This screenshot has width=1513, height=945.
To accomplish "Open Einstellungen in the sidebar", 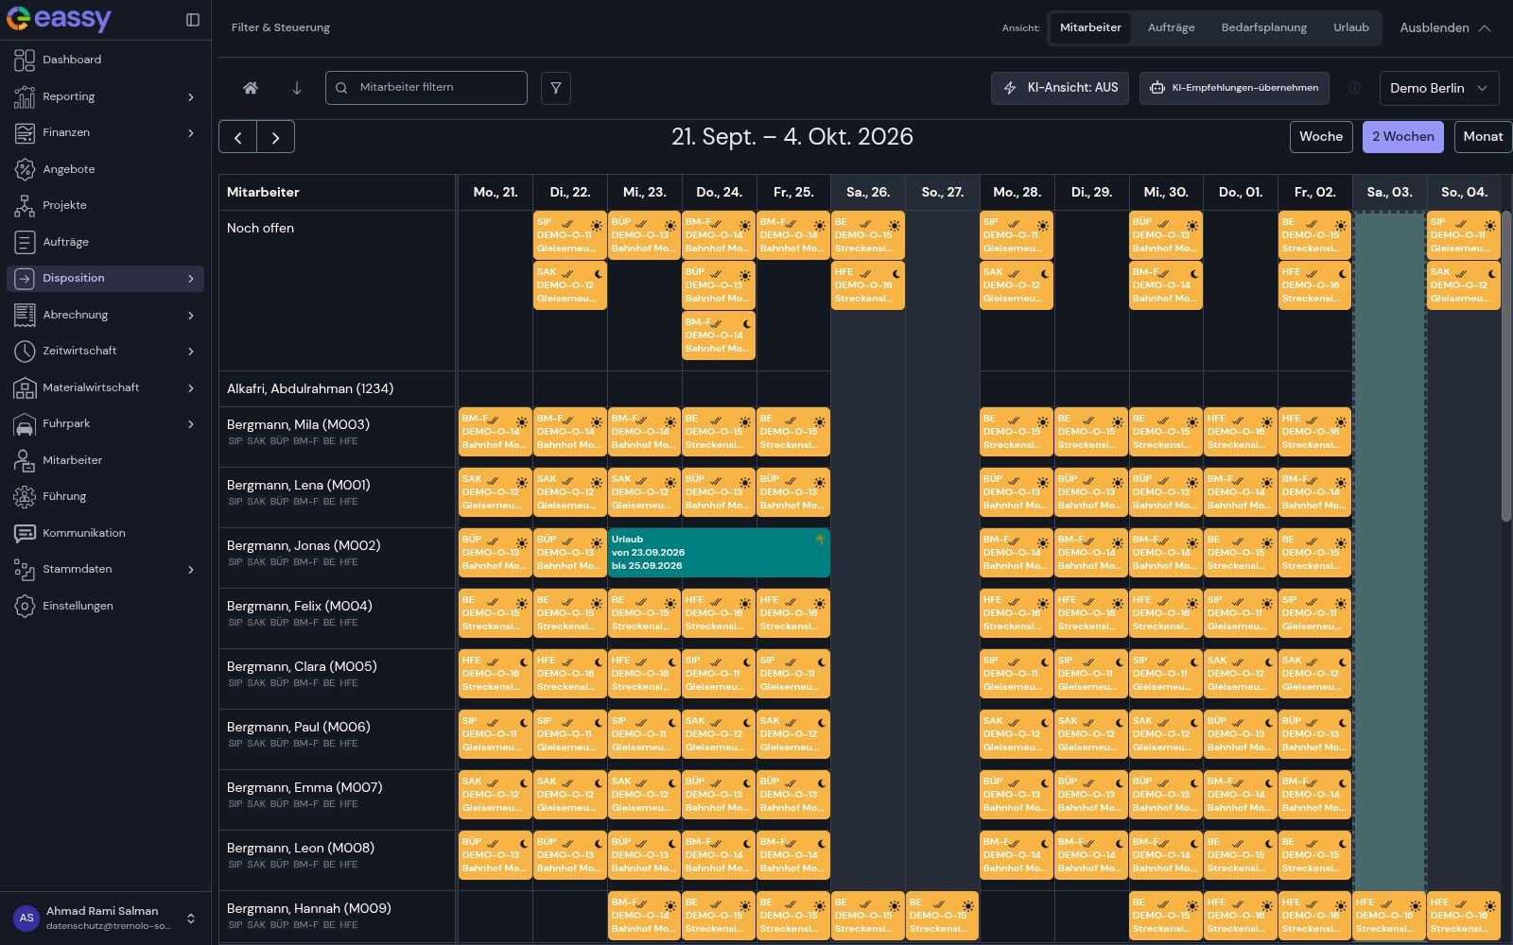I will 105,606.
